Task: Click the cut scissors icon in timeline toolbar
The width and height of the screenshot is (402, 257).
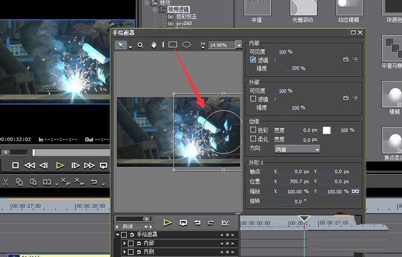Action: tap(6, 182)
